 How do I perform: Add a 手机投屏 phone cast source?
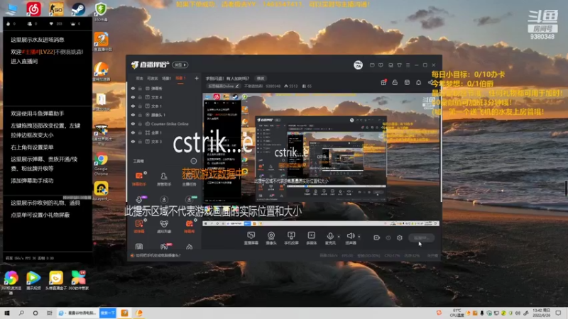click(291, 238)
